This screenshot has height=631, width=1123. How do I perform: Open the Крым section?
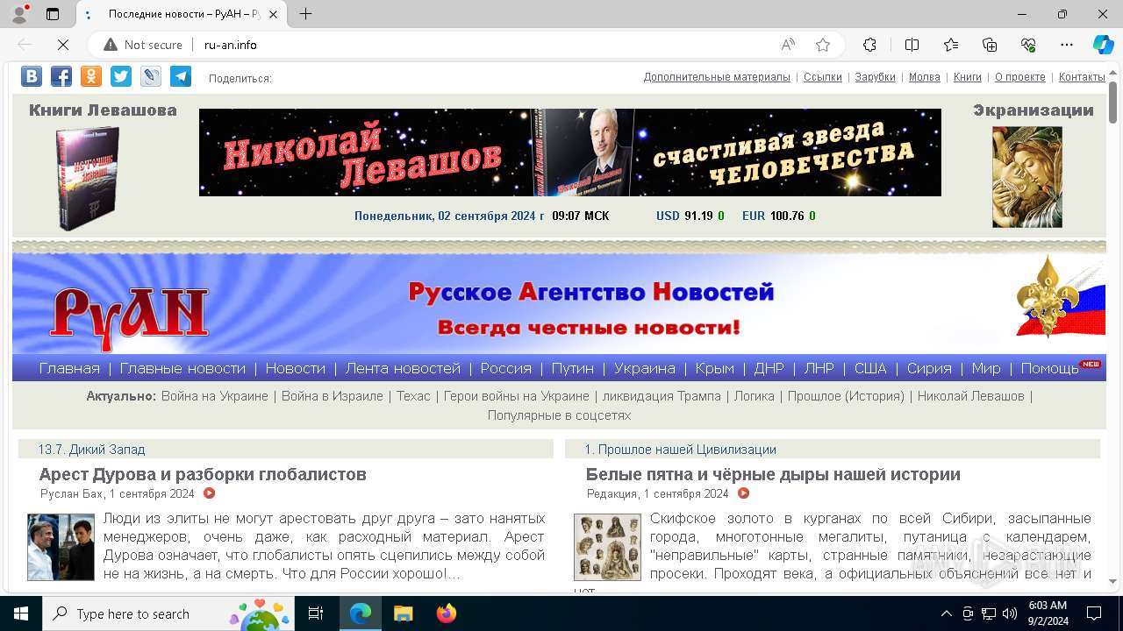pyautogui.click(x=715, y=368)
